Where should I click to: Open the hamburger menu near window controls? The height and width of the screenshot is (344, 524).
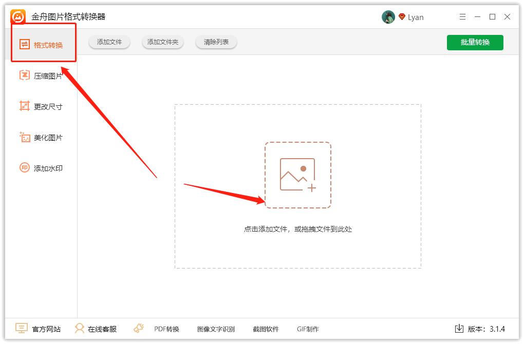[462, 16]
